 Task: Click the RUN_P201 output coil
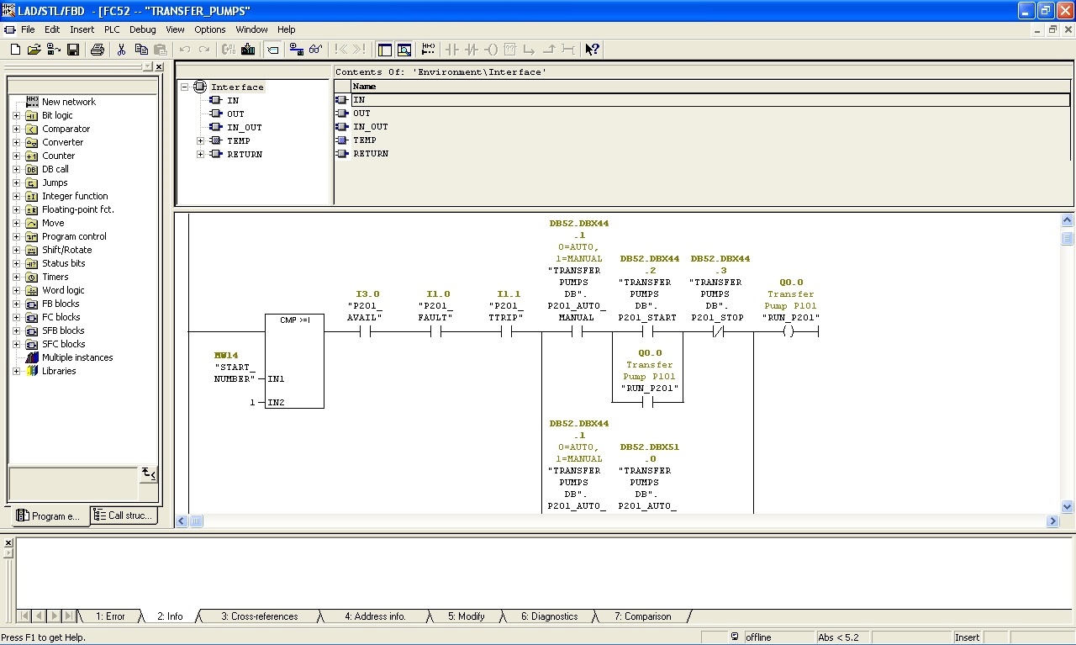[x=788, y=331]
